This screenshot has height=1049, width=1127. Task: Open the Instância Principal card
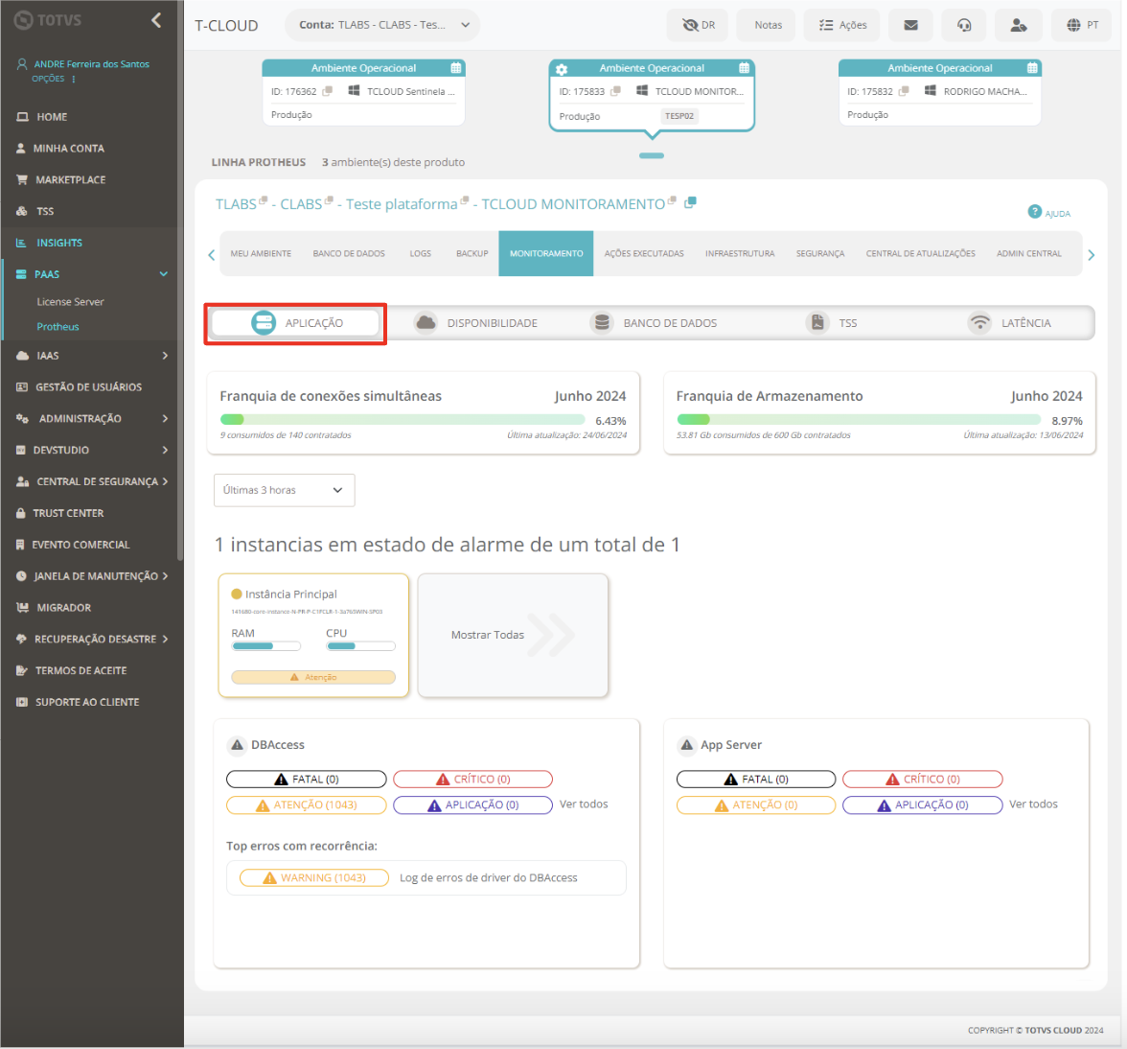tap(314, 637)
